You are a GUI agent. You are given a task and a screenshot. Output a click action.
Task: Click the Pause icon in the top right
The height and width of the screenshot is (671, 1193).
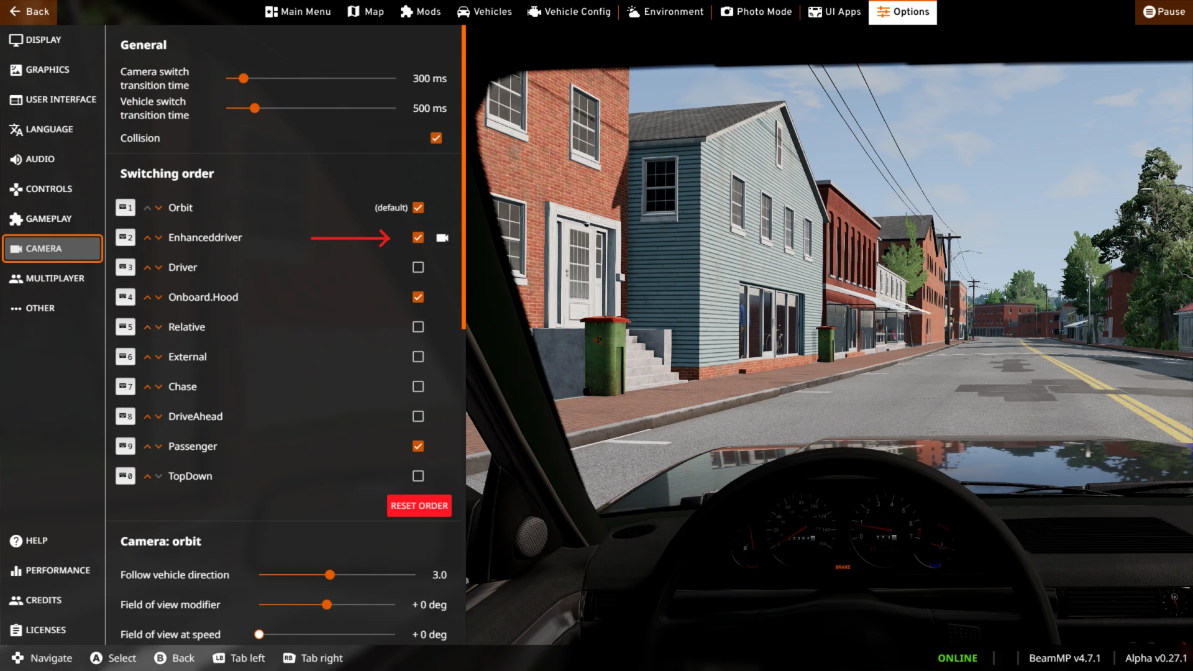tap(1149, 11)
